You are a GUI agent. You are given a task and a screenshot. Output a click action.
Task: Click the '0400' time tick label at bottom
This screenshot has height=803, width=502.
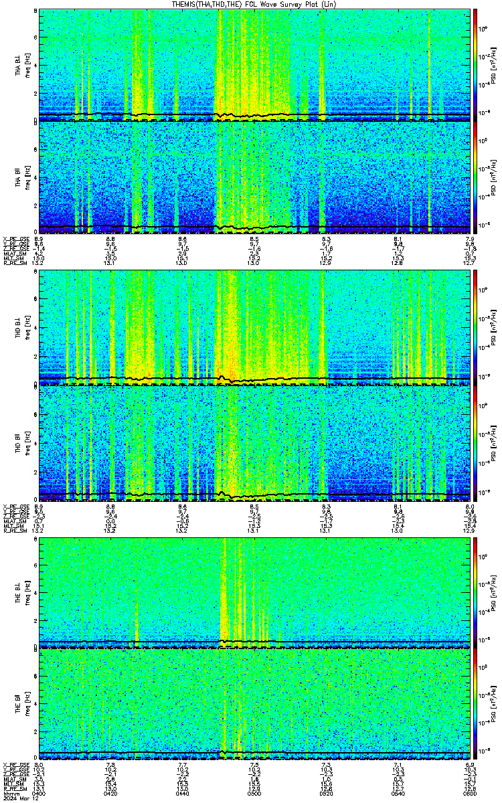tap(39, 793)
